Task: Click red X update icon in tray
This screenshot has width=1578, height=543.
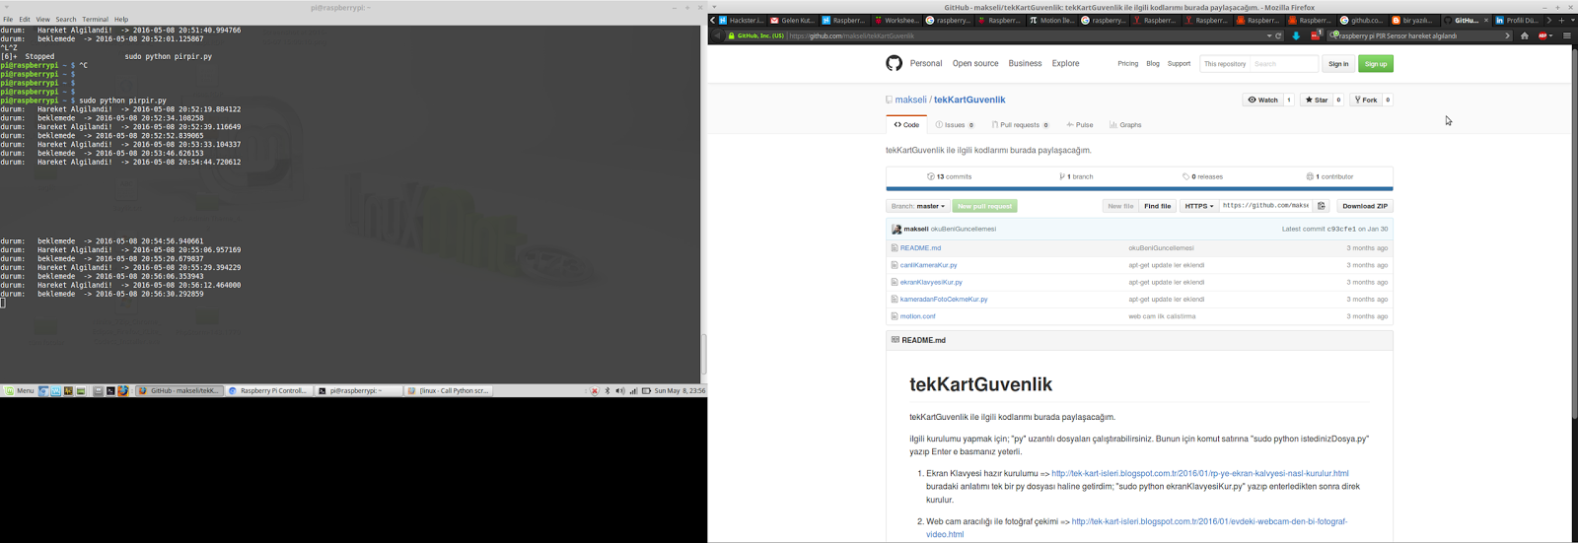Action: [595, 391]
